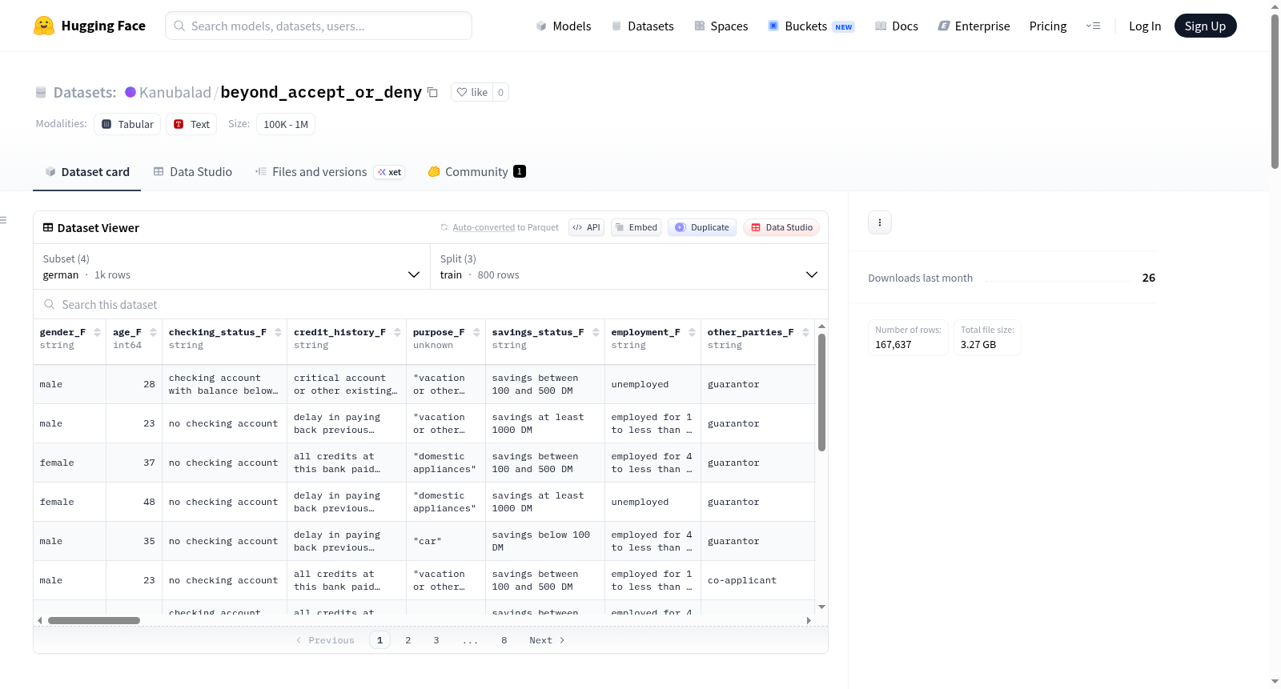Open Docs in the top navigation
Image resolution: width=1281 pixels, height=689 pixels.
click(896, 26)
